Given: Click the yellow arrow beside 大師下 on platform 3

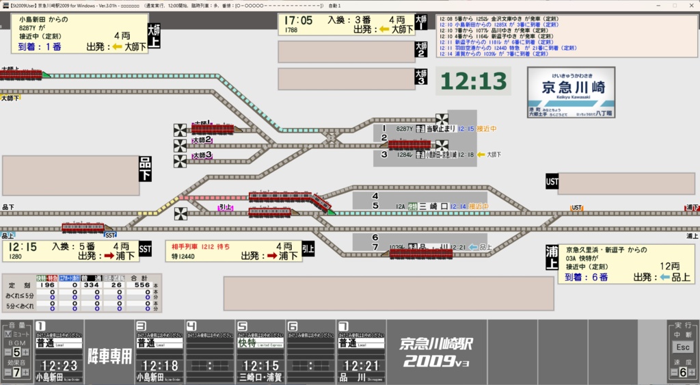Looking at the screenshot, I should click(481, 155).
